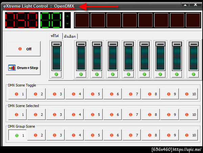Screen dimensions: 203x153
Task: Activate DMX Group Scene 3
Action: tap(55, 135)
